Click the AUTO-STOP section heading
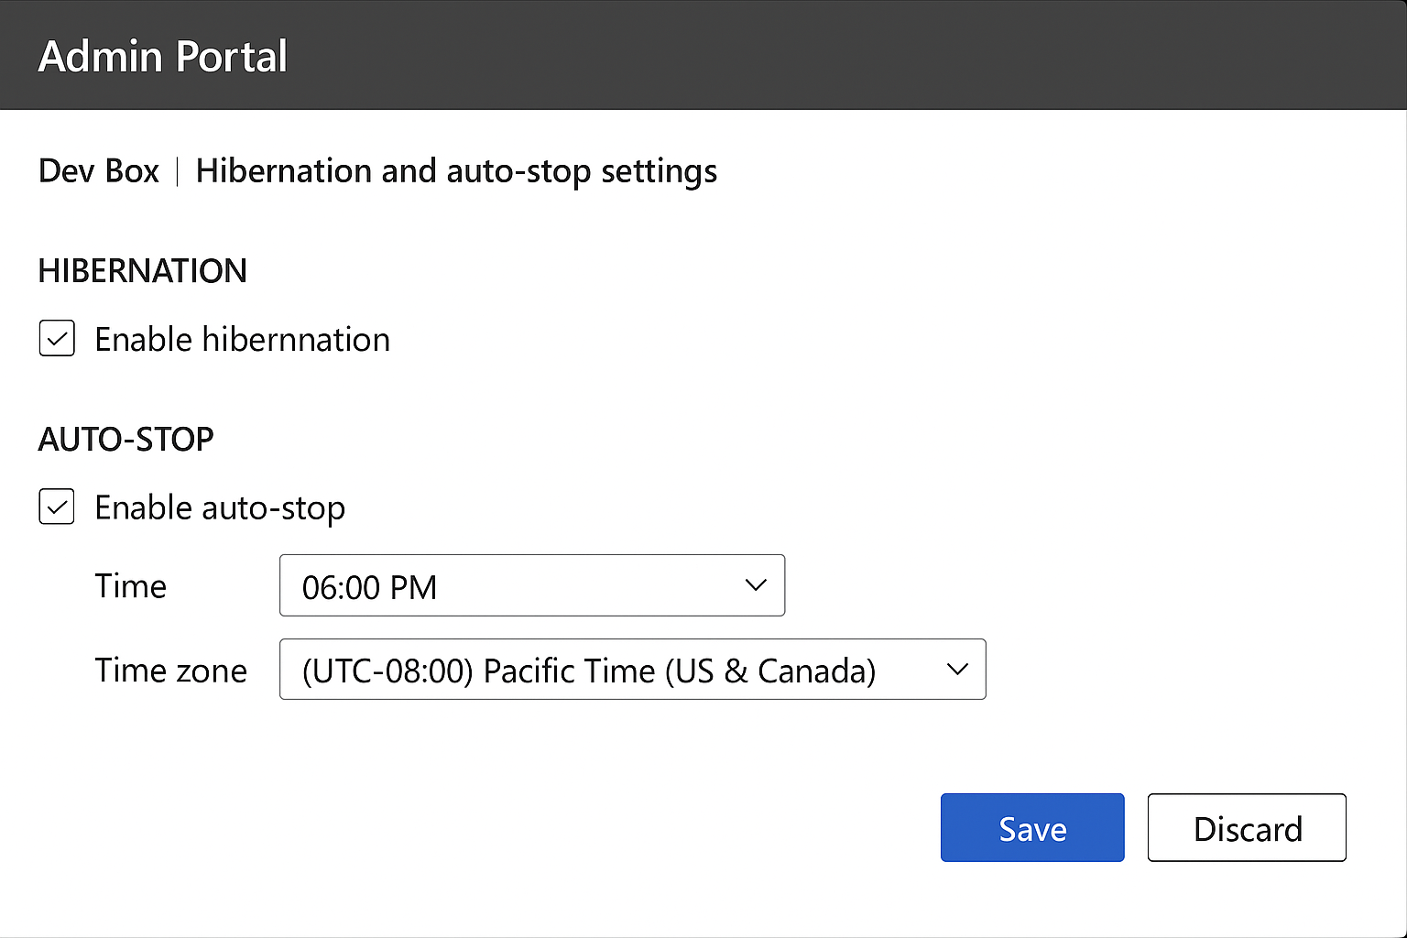The height and width of the screenshot is (938, 1407). [x=125, y=439]
